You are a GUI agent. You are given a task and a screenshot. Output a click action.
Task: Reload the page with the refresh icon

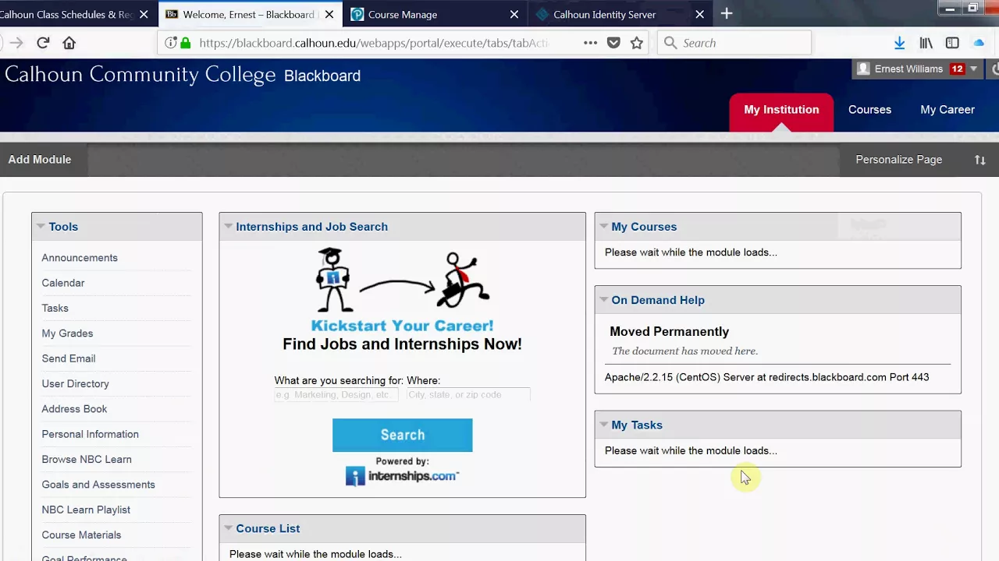[x=43, y=43]
